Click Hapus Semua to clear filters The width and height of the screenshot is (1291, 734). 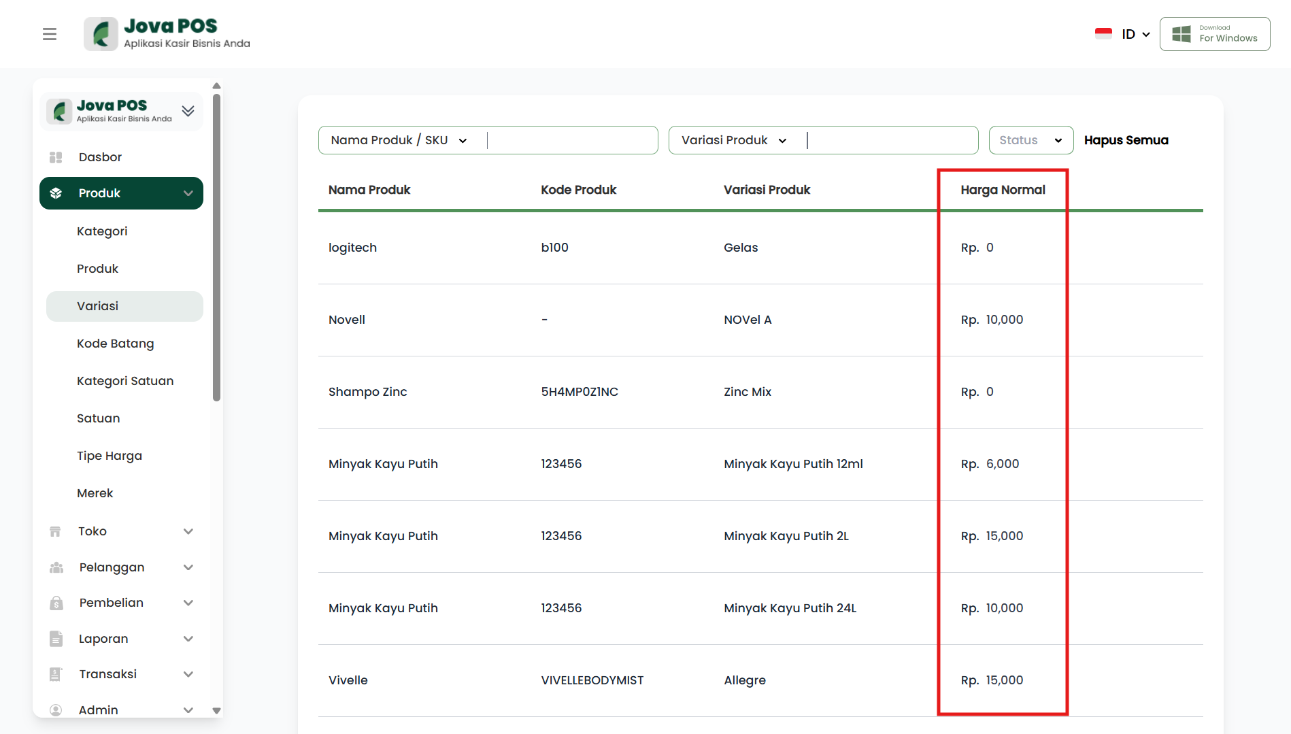point(1126,140)
